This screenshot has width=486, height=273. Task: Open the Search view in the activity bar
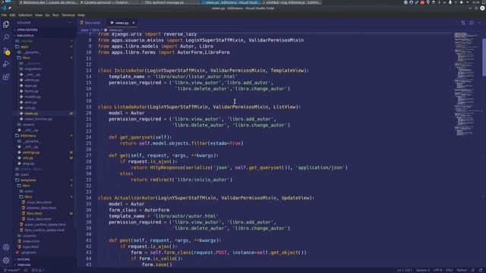click(x=6, y=37)
